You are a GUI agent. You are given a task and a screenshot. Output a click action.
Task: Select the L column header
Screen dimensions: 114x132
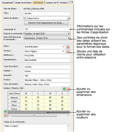pyautogui.click(x=38, y=94)
